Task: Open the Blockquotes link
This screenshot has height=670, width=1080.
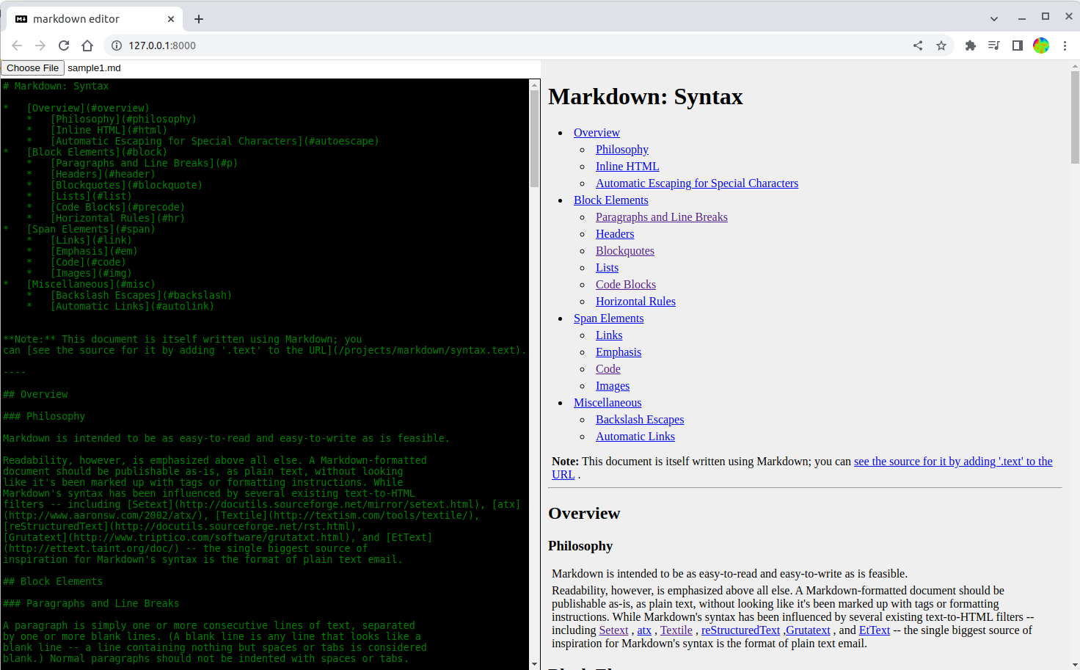Action: point(625,251)
